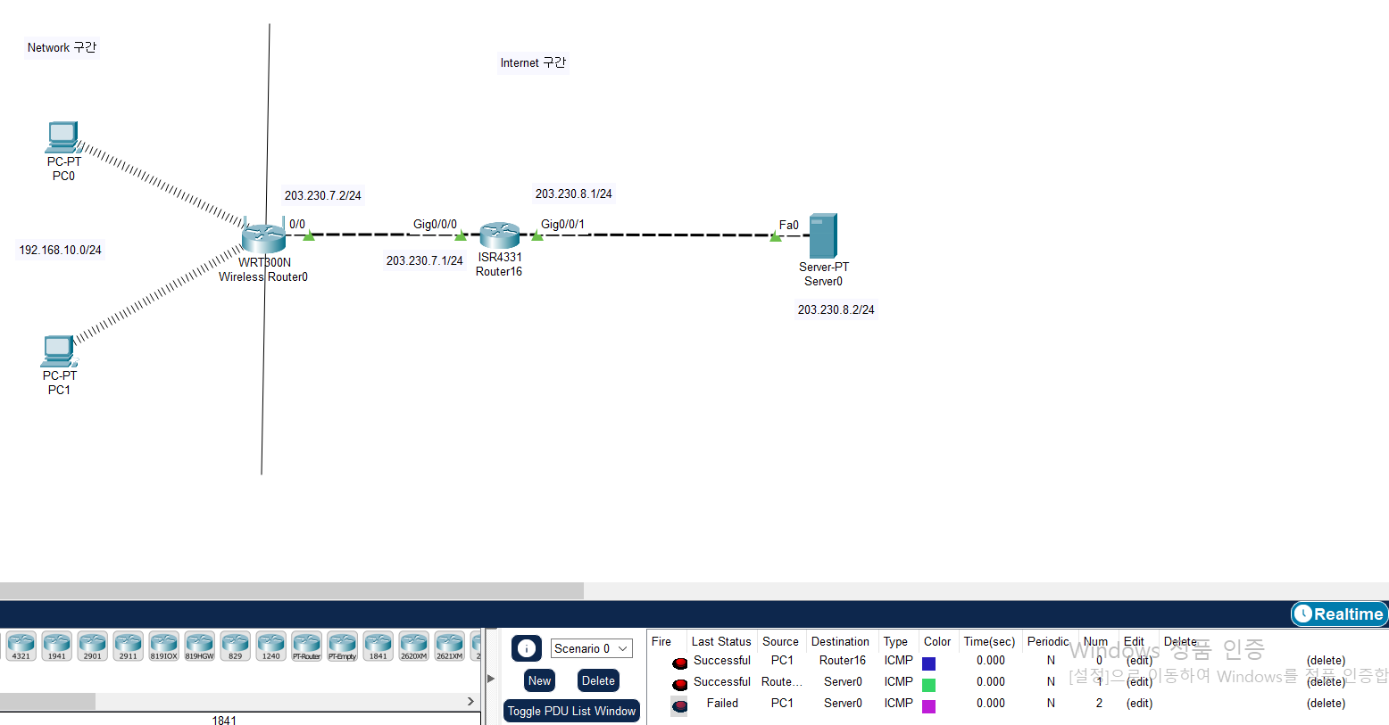Select the Network 구간 label
This screenshot has height=725, width=1389.
tap(62, 47)
